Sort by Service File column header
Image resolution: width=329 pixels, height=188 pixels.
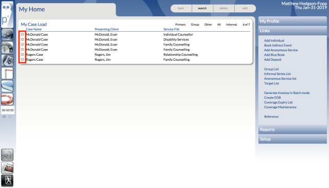171,29
